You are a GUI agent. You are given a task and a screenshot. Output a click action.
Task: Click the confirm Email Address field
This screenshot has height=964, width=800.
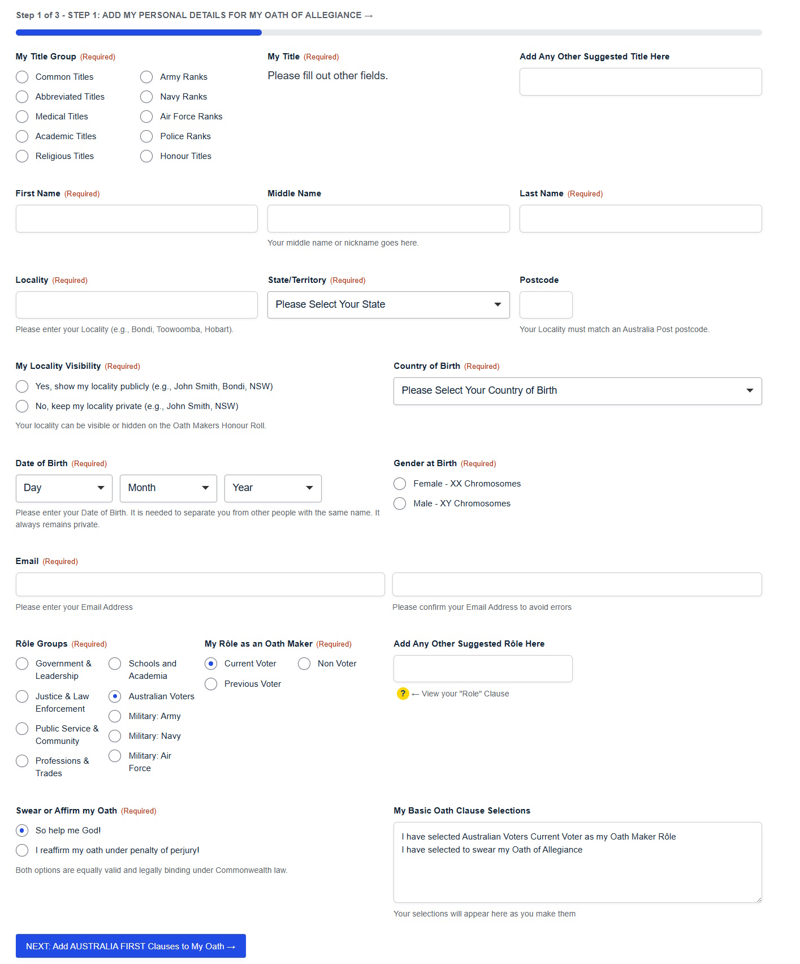577,584
